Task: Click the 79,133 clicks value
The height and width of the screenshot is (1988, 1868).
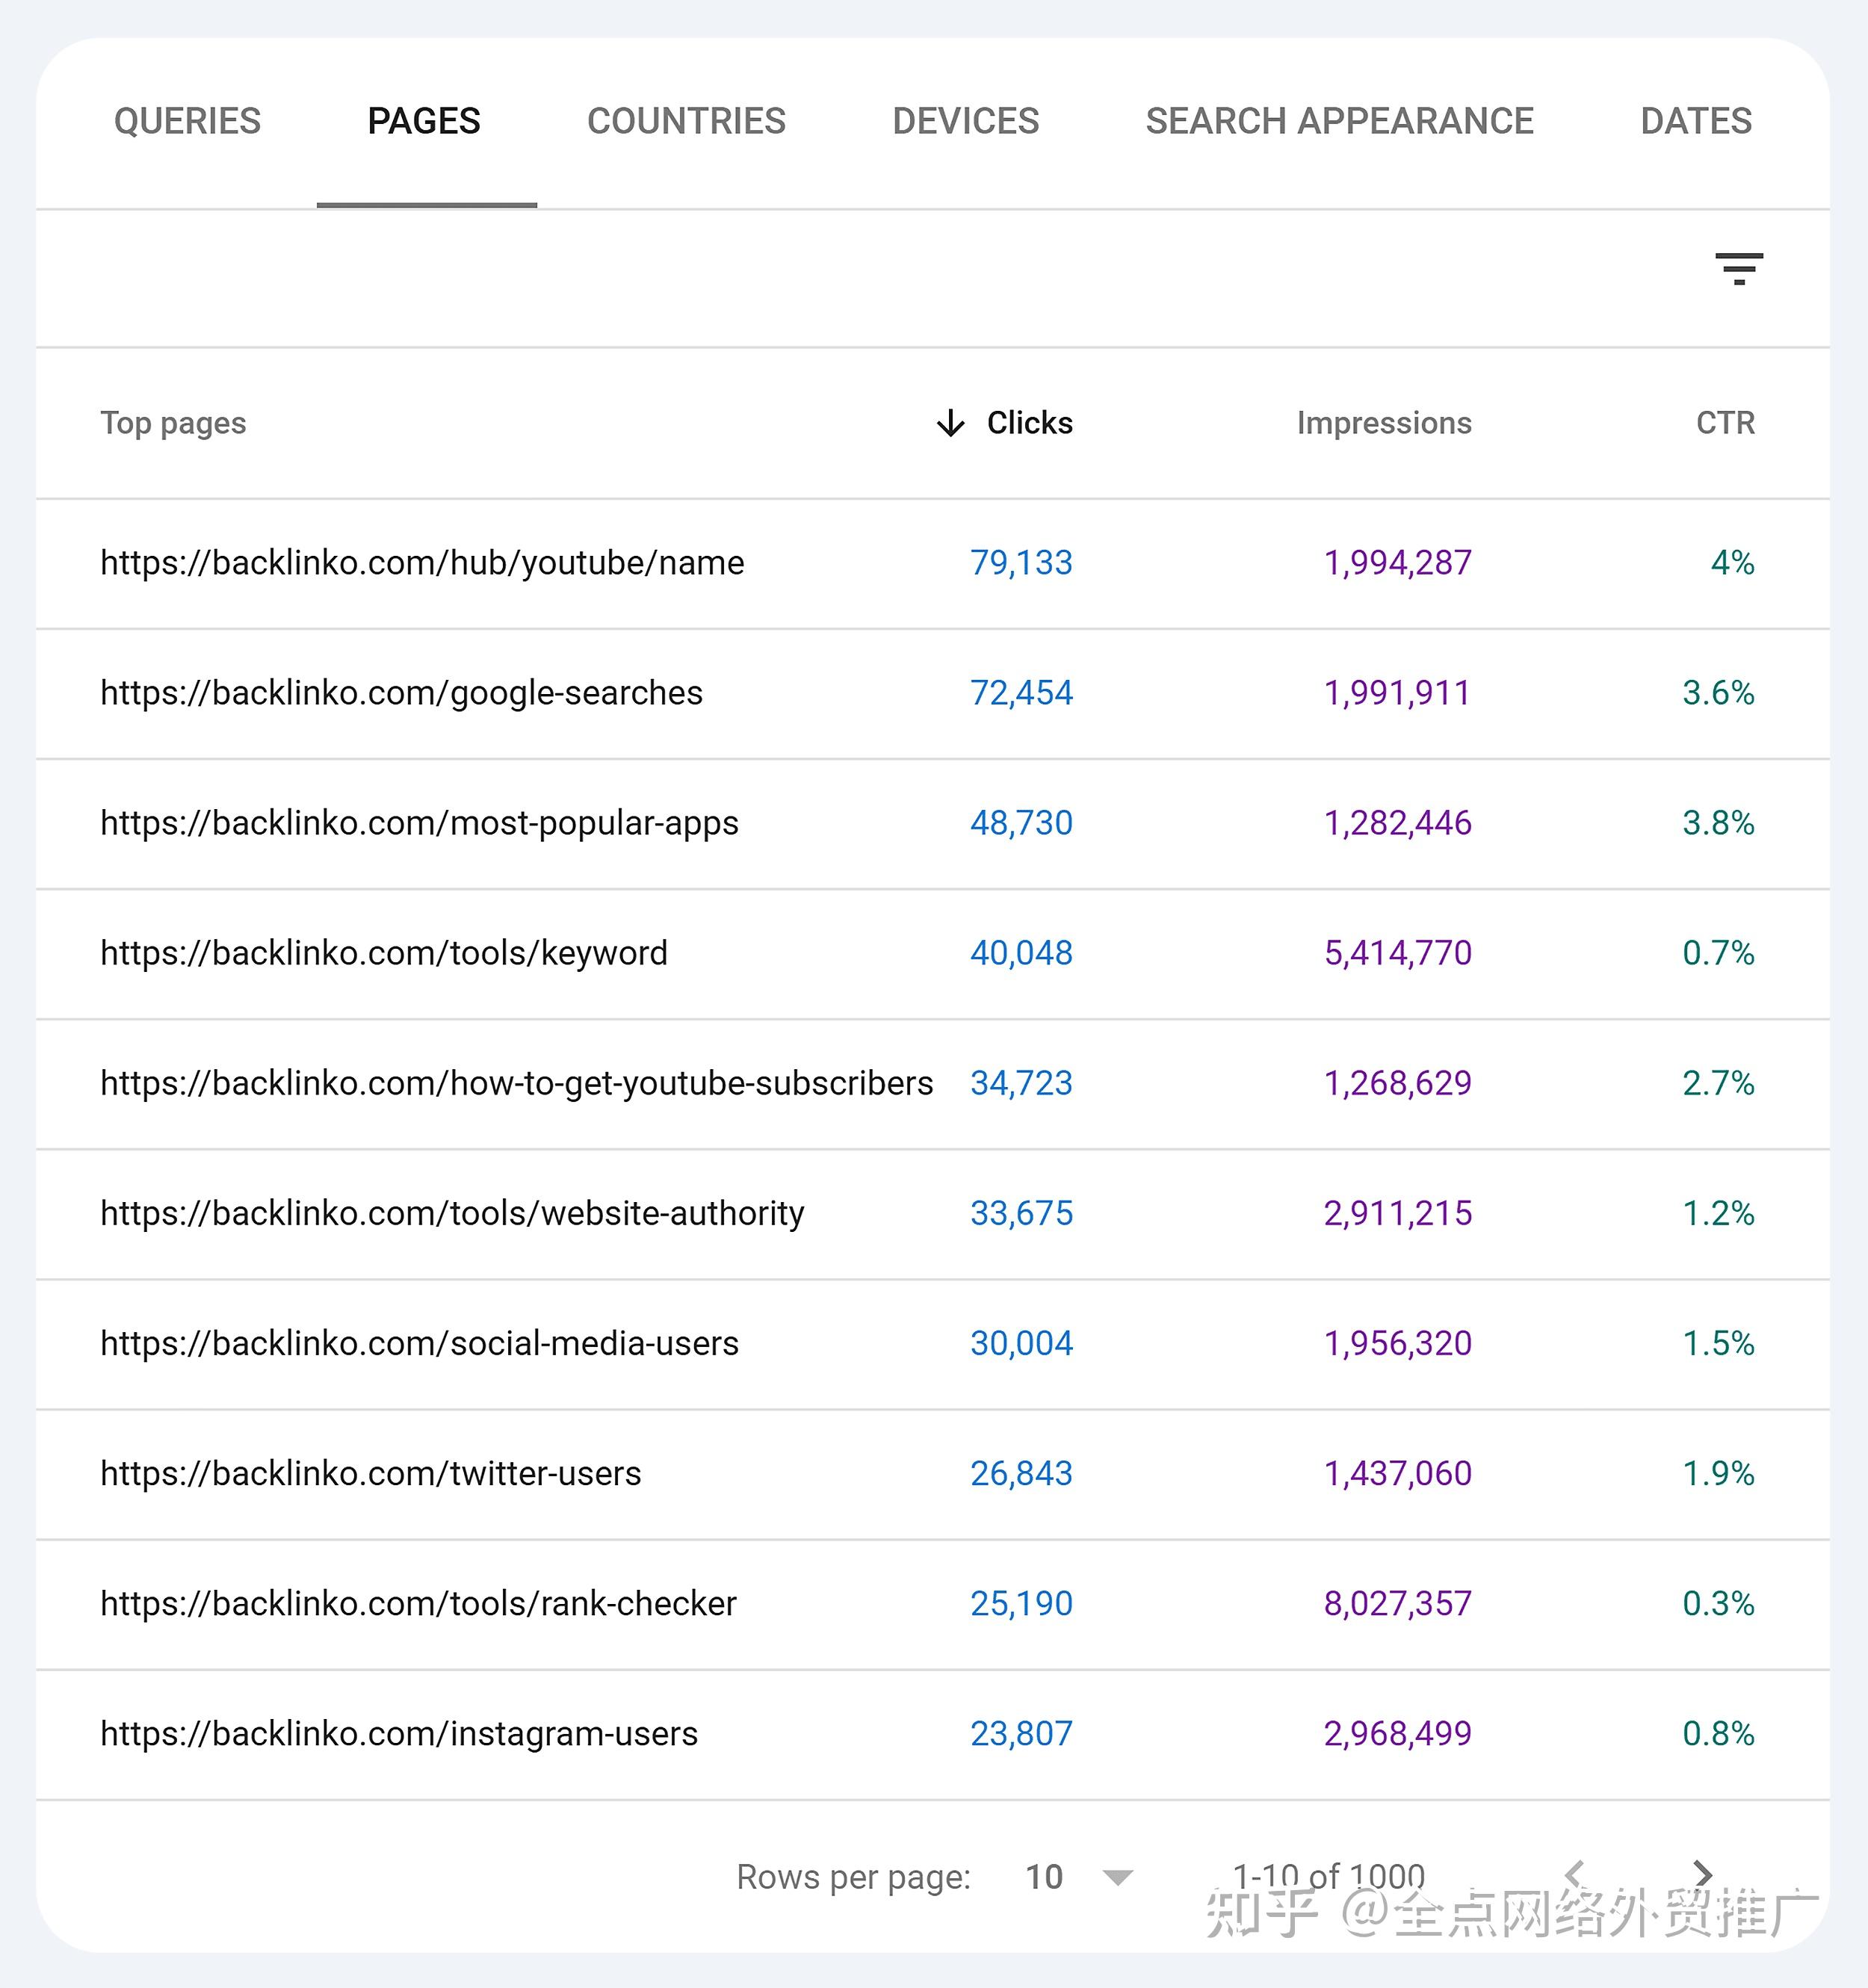Action: click(1021, 563)
